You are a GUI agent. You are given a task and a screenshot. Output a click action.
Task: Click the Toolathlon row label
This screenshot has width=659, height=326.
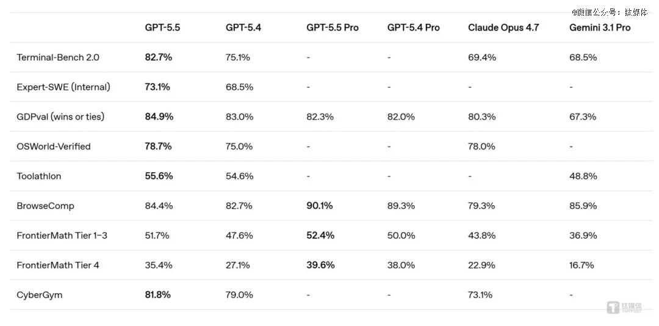[39, 176]
